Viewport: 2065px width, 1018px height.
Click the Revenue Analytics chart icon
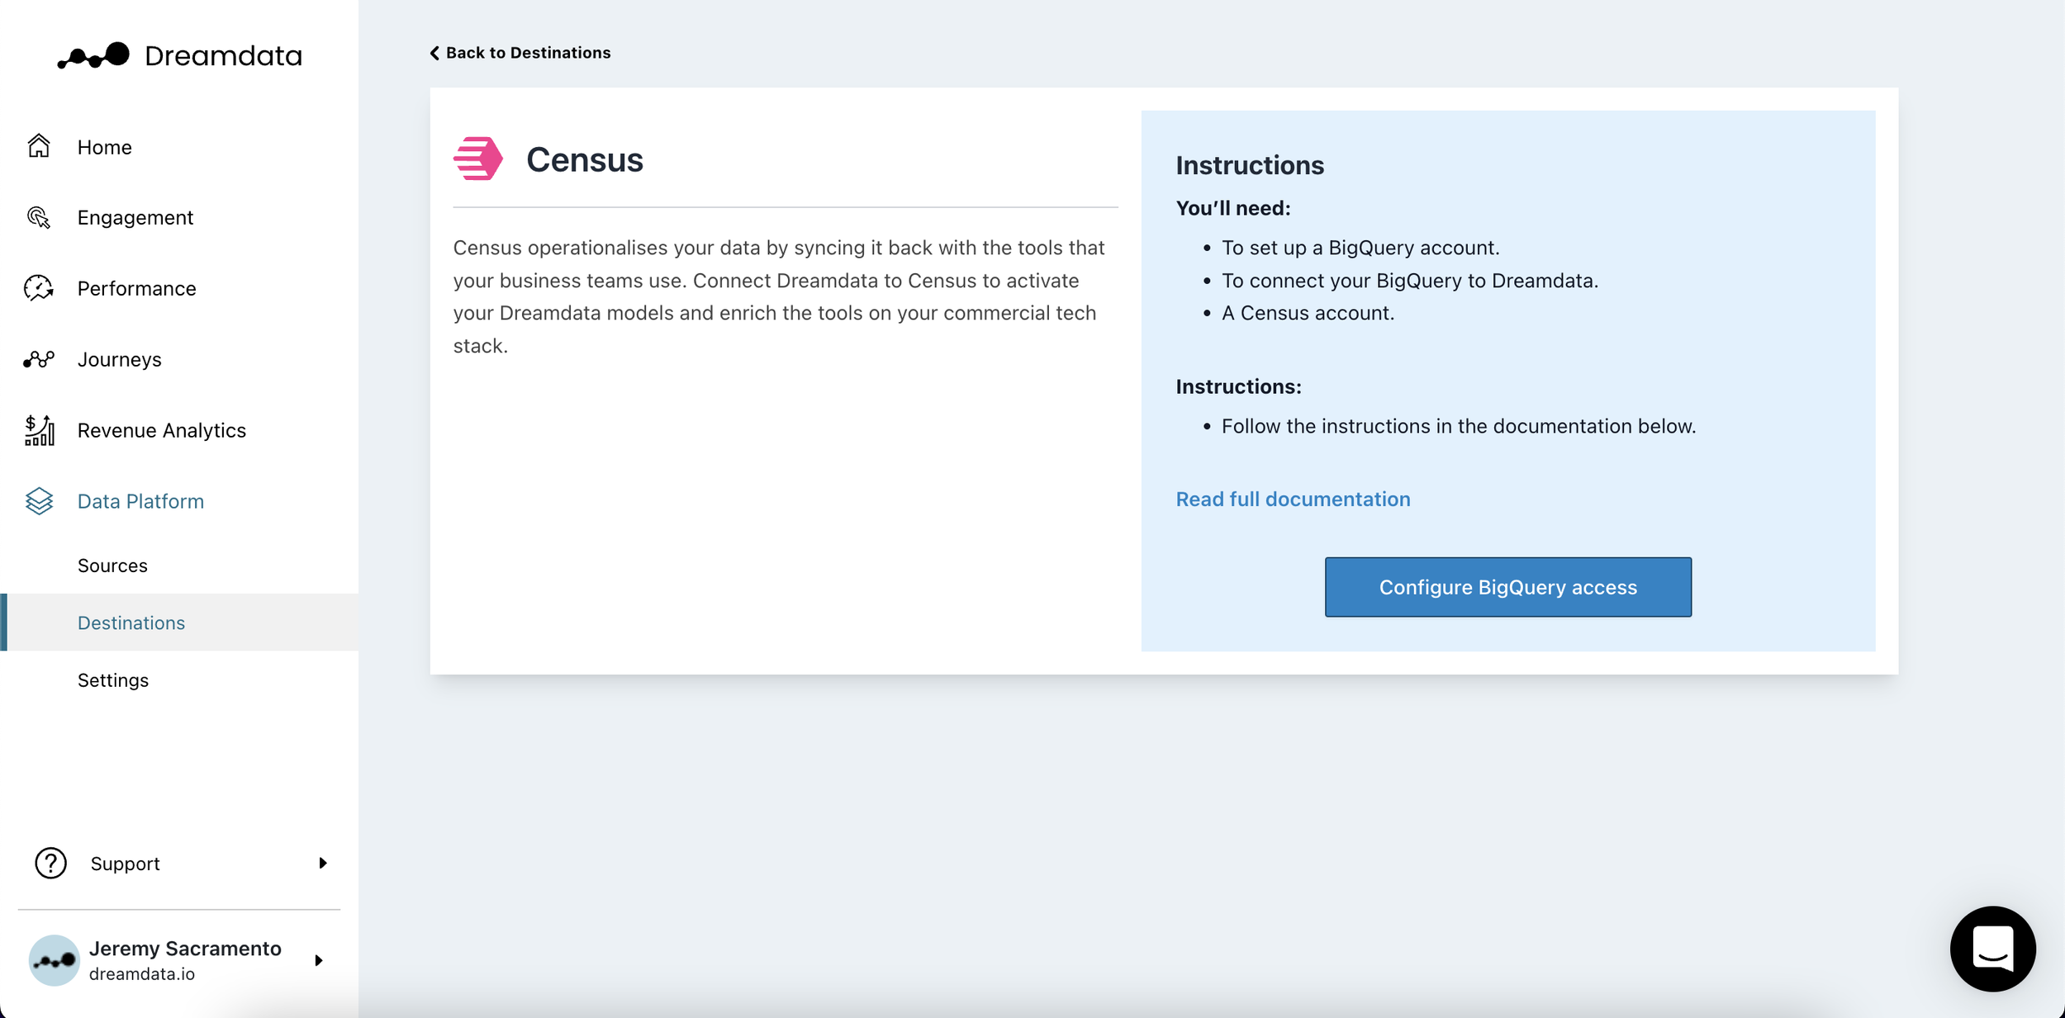click(39, 430)
